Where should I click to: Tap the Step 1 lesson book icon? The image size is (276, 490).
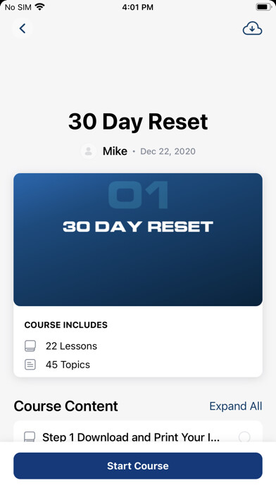point(30,436)
